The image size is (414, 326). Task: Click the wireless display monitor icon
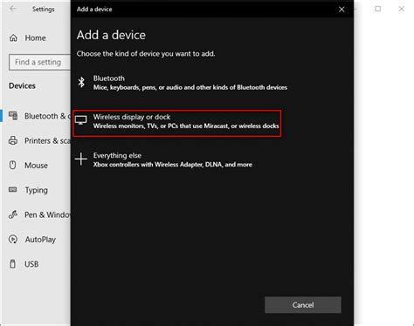pyautogui.click(x=81, y=119)
